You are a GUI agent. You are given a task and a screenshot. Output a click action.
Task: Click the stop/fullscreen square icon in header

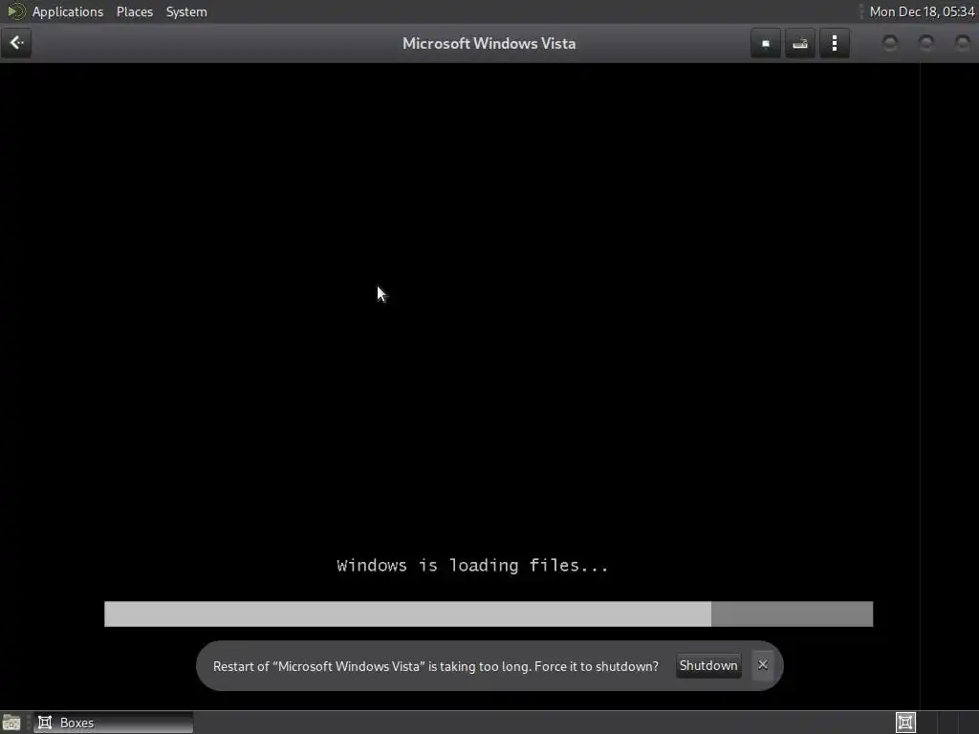point(766,44)
